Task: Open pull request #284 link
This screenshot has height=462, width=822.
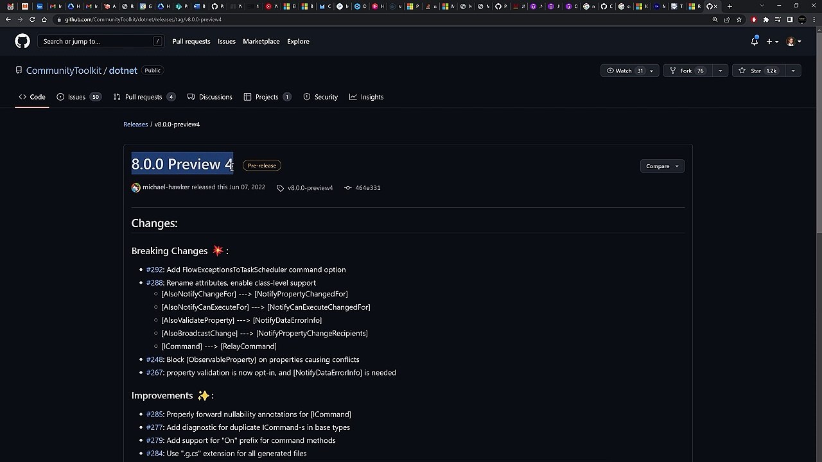Action: click(154, 454)
